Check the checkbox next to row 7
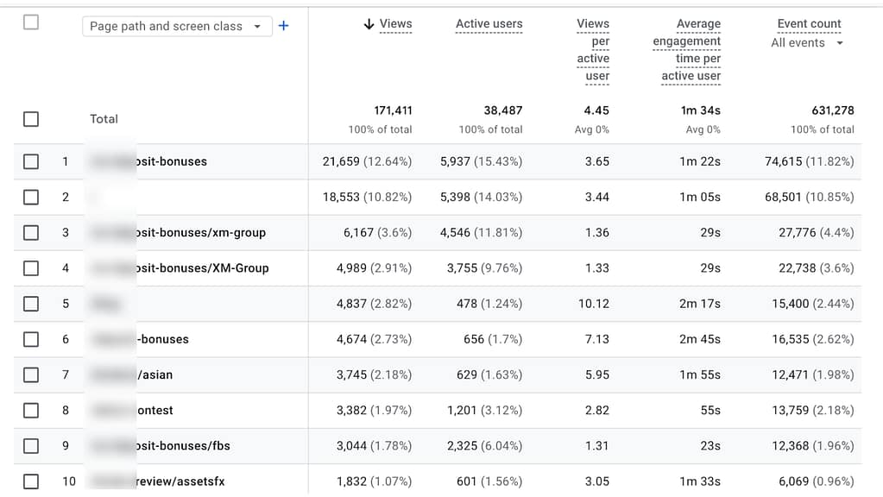This screenshot has width=883, height=497. pyautogui.click(x=31, y=374)
